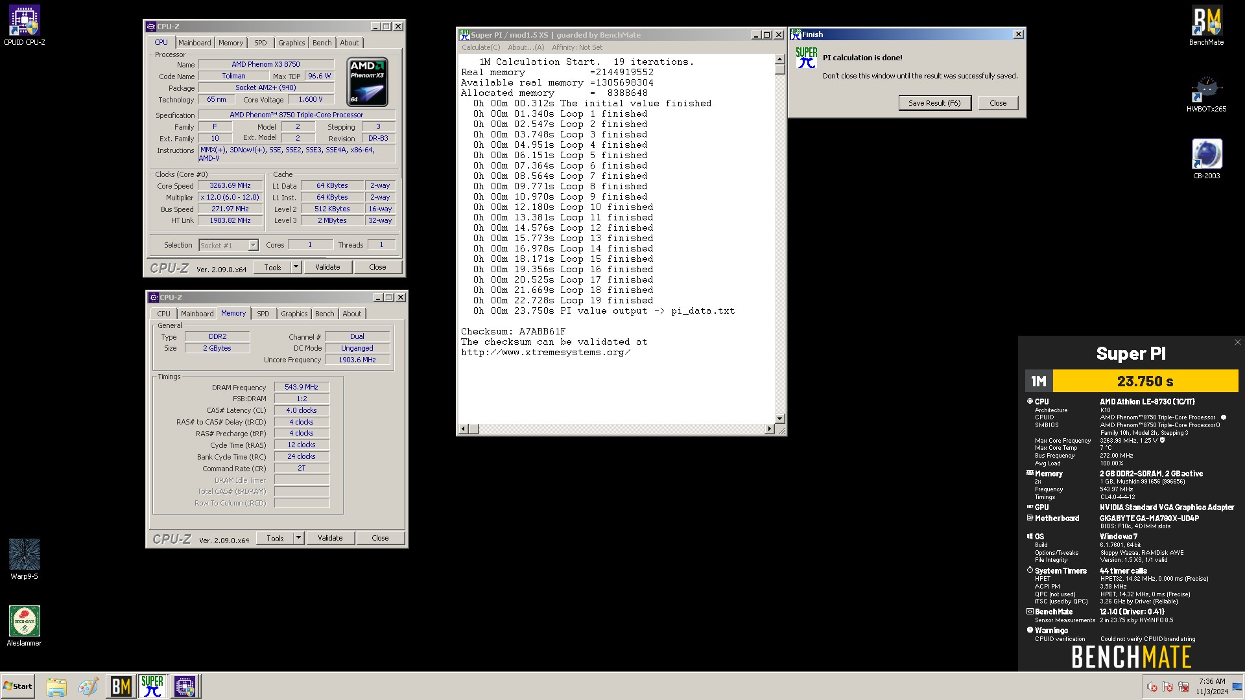Viewport: 1245px width, 700px height.
Task: Click Super PI vertical scrollbar down arrow
Action: pyautogui.click(x=780, y=419)
